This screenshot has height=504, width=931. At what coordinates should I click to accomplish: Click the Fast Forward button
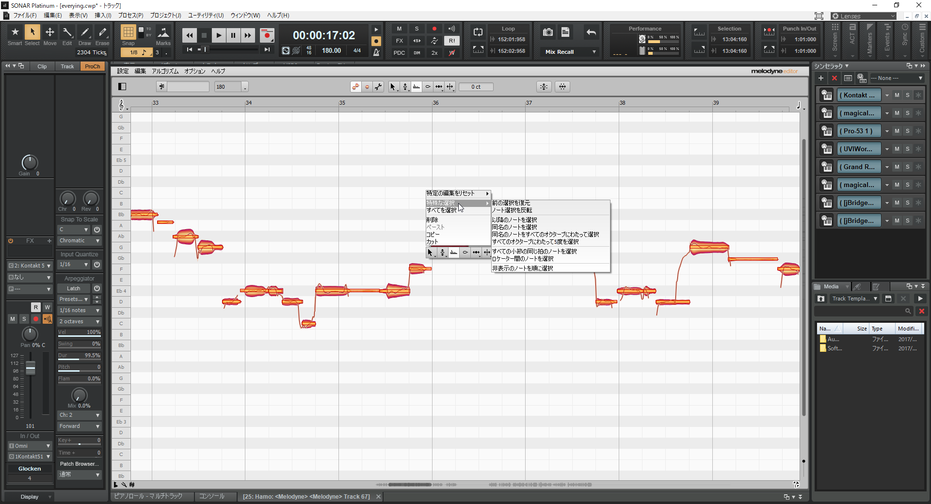(248, 35)
